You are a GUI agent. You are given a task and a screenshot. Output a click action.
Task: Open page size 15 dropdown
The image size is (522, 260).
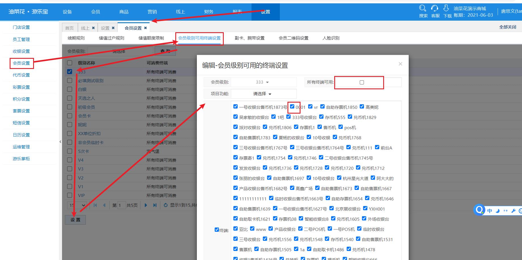coord(77,205)
